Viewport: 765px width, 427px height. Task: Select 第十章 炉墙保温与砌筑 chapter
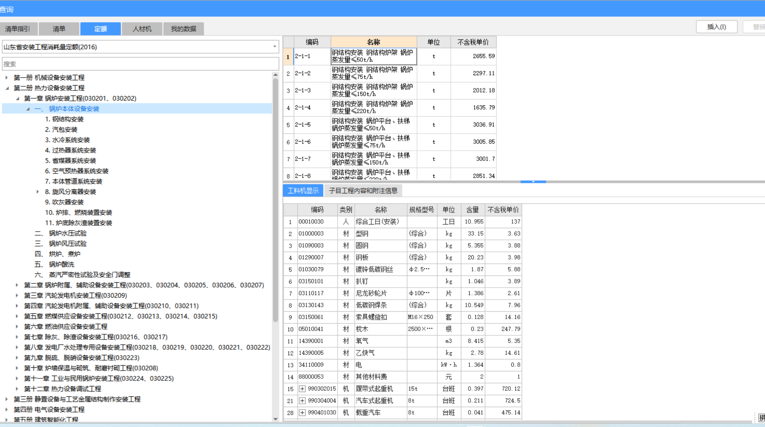coord(91,368)
